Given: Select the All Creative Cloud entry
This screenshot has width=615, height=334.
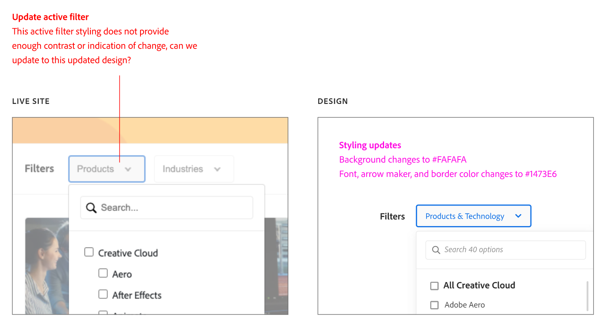Looking at the screenshot, I should click(479, 286).
